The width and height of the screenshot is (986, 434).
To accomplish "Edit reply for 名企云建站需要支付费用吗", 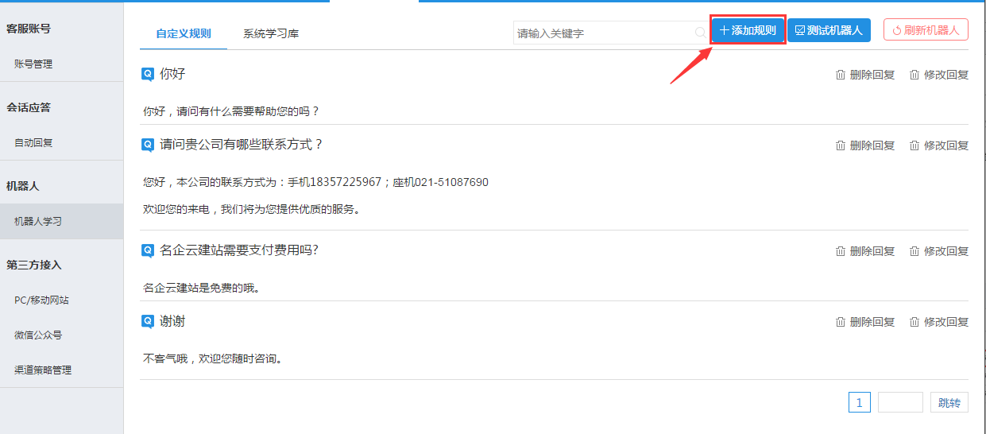I will point(938,251).
